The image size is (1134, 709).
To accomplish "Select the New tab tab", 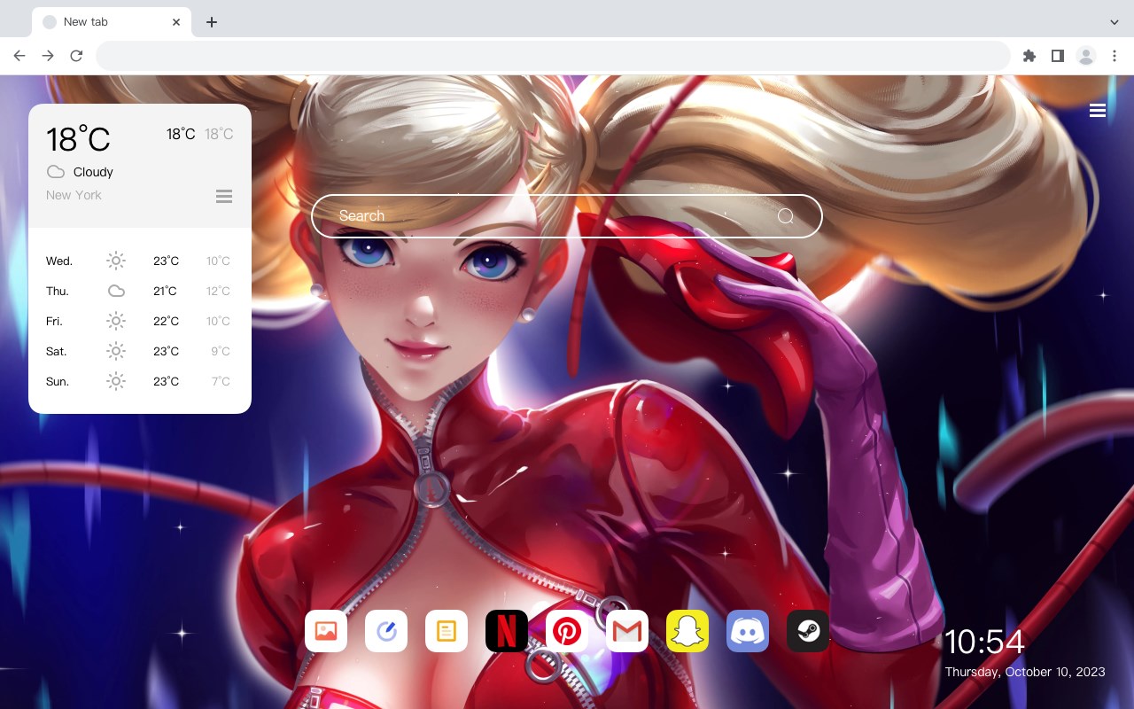I will tap(112, 22).
